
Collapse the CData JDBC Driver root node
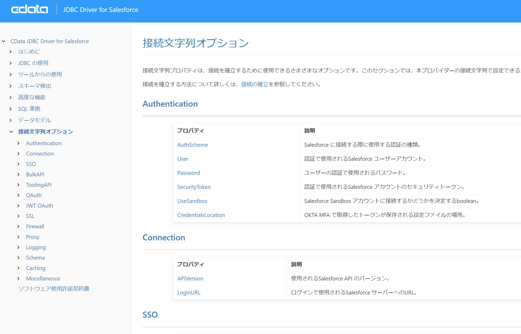pyautogui.click(x=4, y=41)
